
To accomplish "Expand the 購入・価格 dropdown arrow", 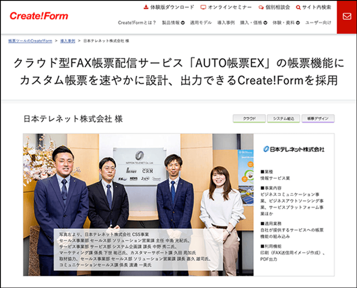I will tap(265, 23).
